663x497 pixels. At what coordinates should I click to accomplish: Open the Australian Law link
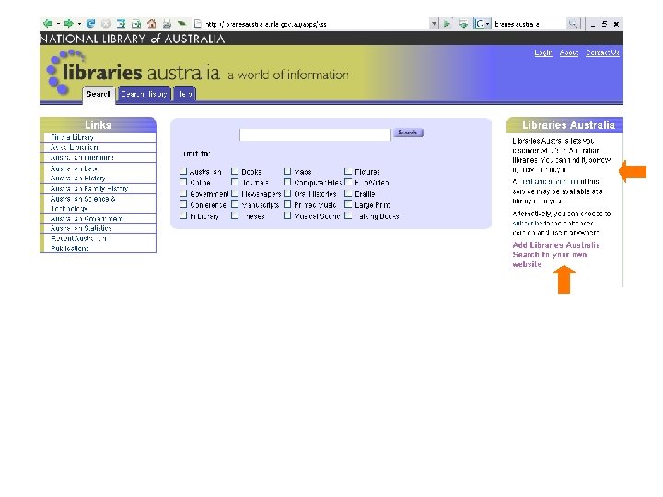(x=74, y=168)
